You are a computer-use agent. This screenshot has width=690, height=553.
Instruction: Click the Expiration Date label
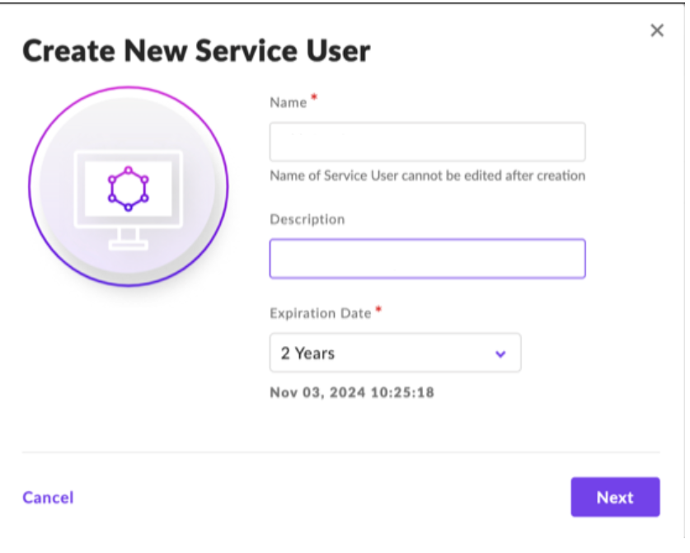click(322, 313)
